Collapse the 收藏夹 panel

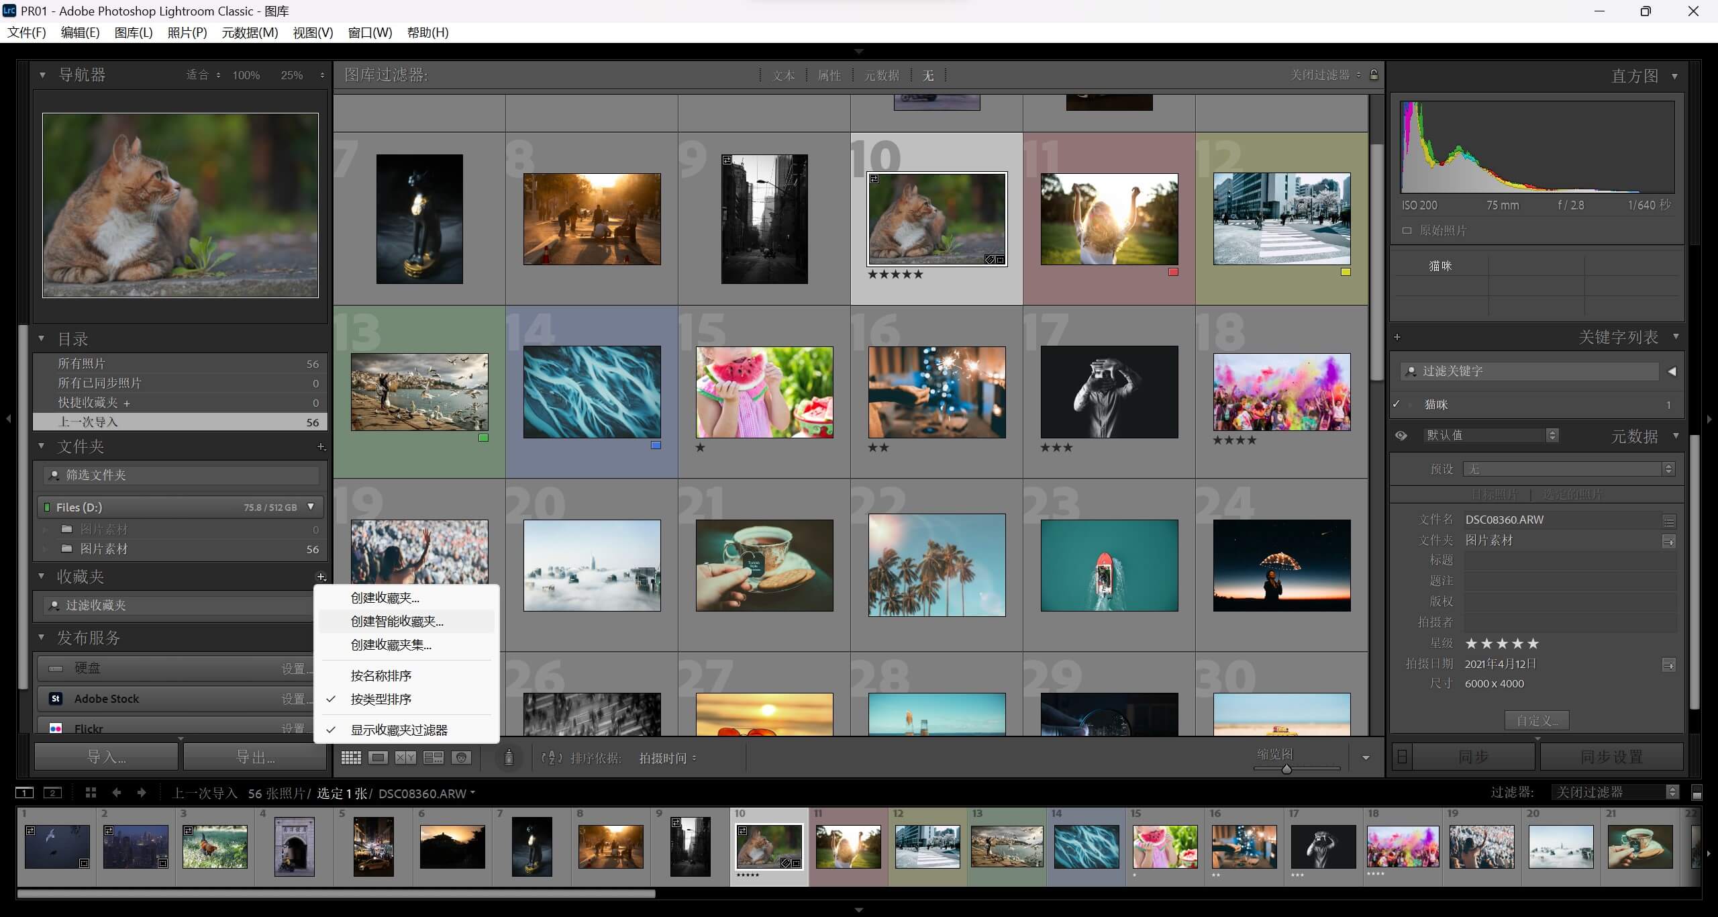tap(42, 576)
